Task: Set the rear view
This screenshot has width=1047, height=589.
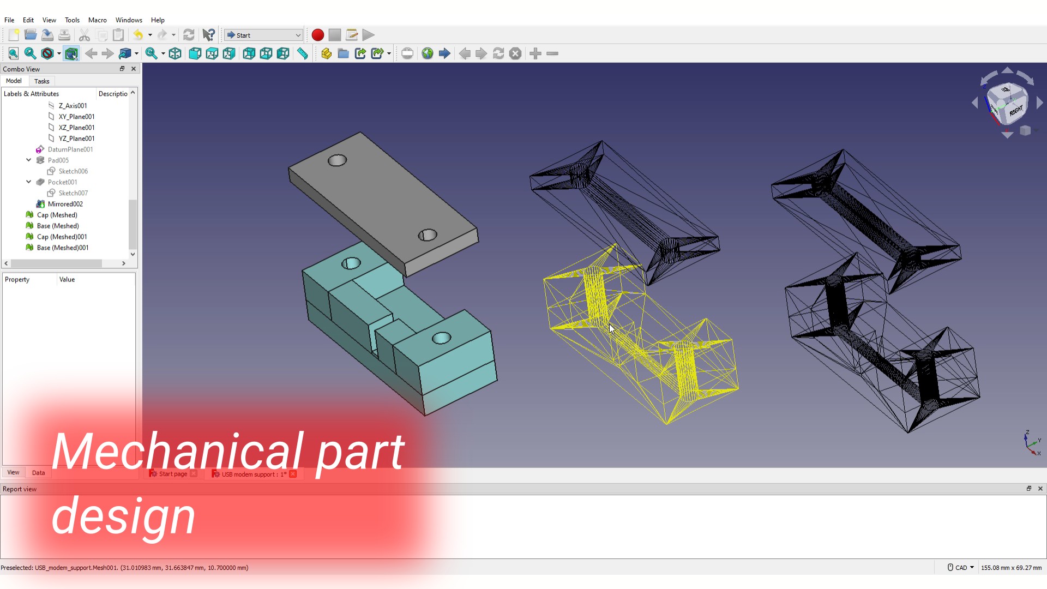Action: (x=249, y=53)
